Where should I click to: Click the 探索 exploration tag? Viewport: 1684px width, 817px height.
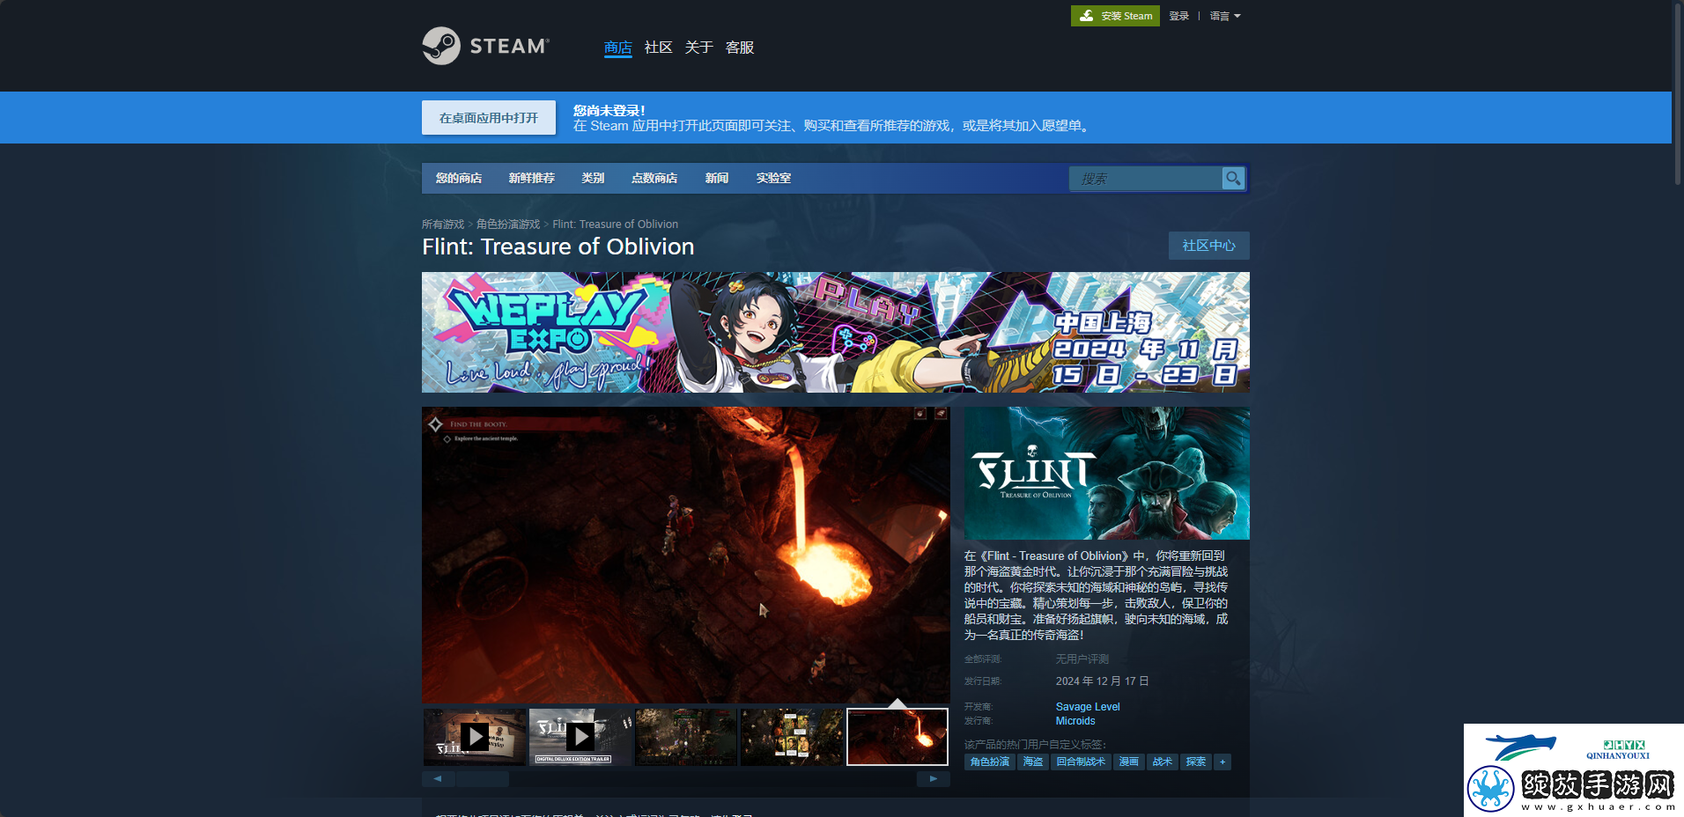pos(1196,762)
